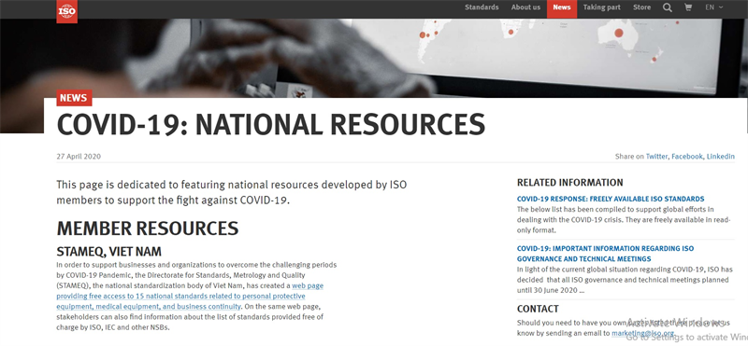
Task: Open the shopping cart icon
Action: (x=688, y=7)
